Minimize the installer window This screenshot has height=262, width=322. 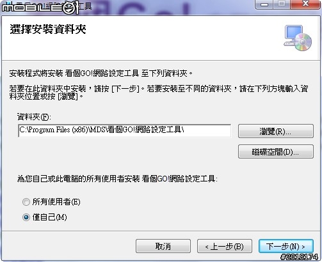pyautogui.click(x=264, y=4)
